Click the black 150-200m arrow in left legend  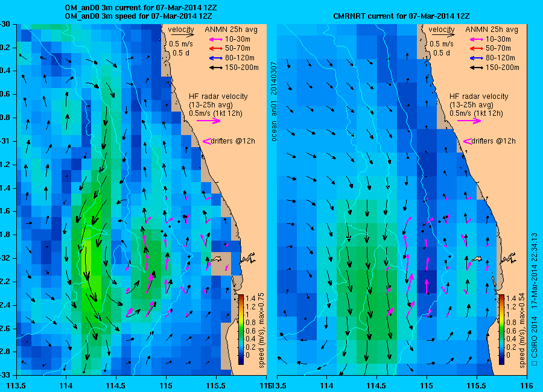216,68
